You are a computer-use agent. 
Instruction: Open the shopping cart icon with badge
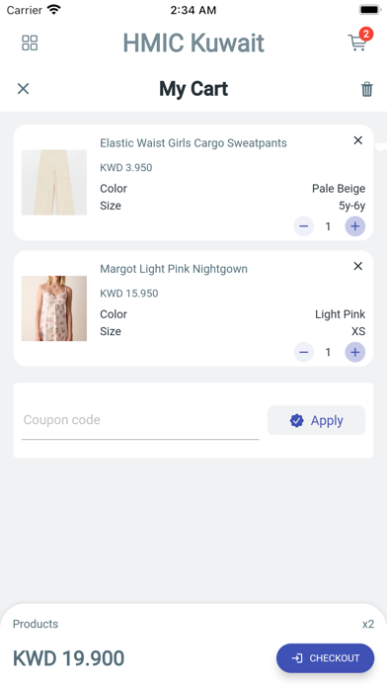pyautogui.click(x=359, y=41)
